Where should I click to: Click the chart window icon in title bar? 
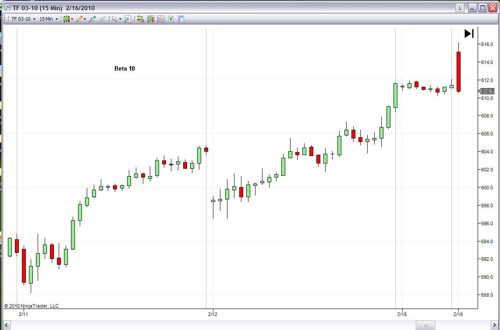pos(7,7)
